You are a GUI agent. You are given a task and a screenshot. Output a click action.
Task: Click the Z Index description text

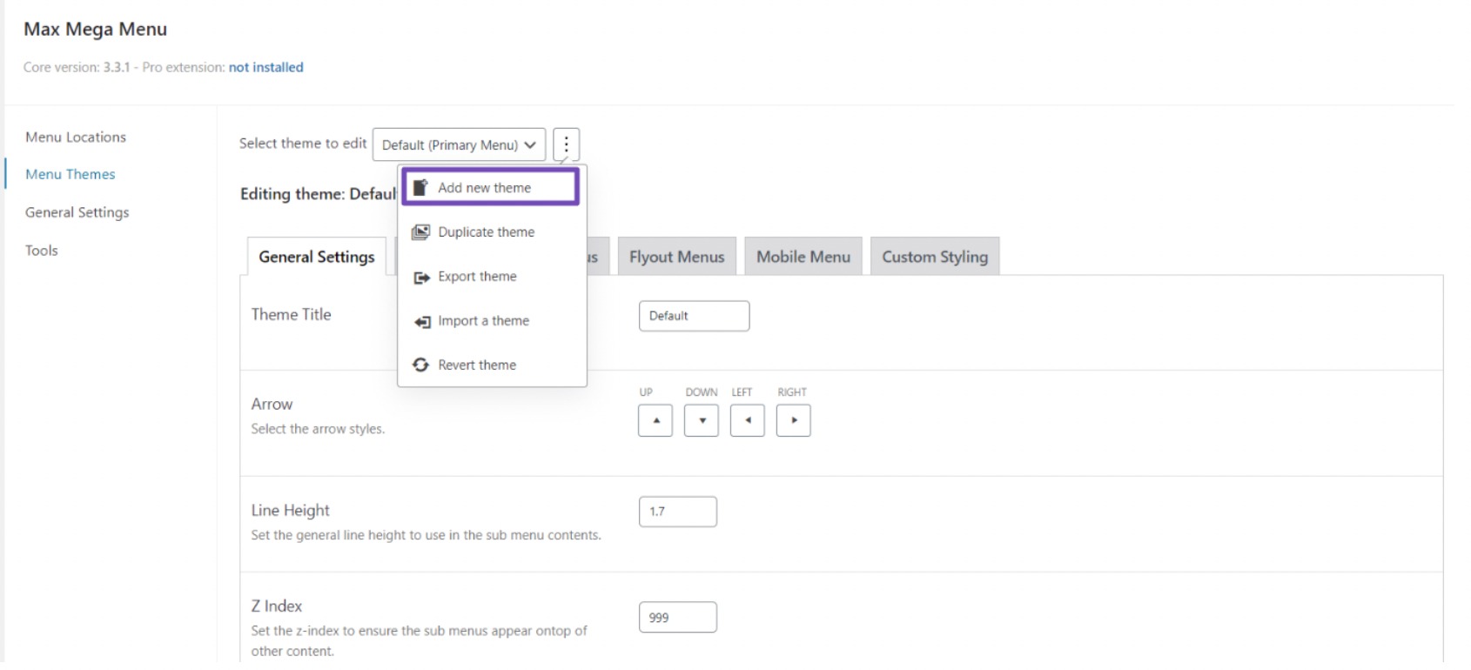click(420, 641)
